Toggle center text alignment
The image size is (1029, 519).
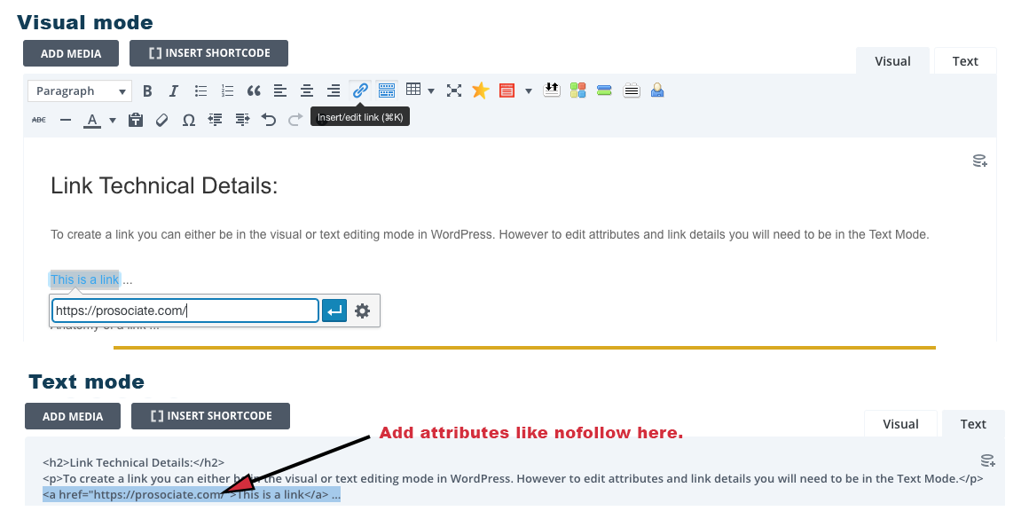point(307,90)
